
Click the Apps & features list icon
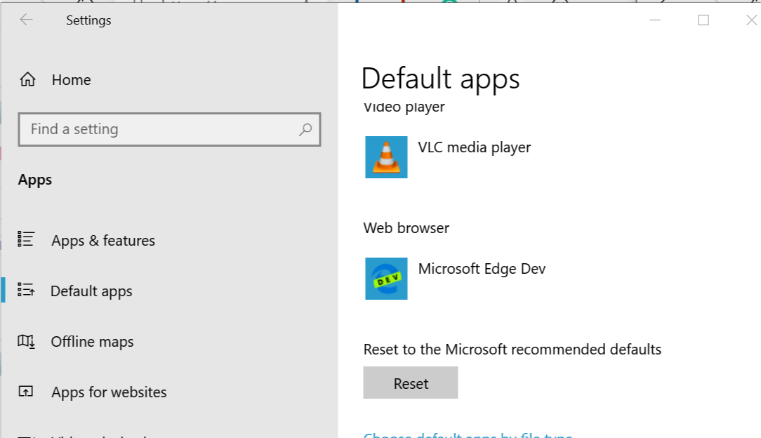pyautogui.click(x=26, y=239)
